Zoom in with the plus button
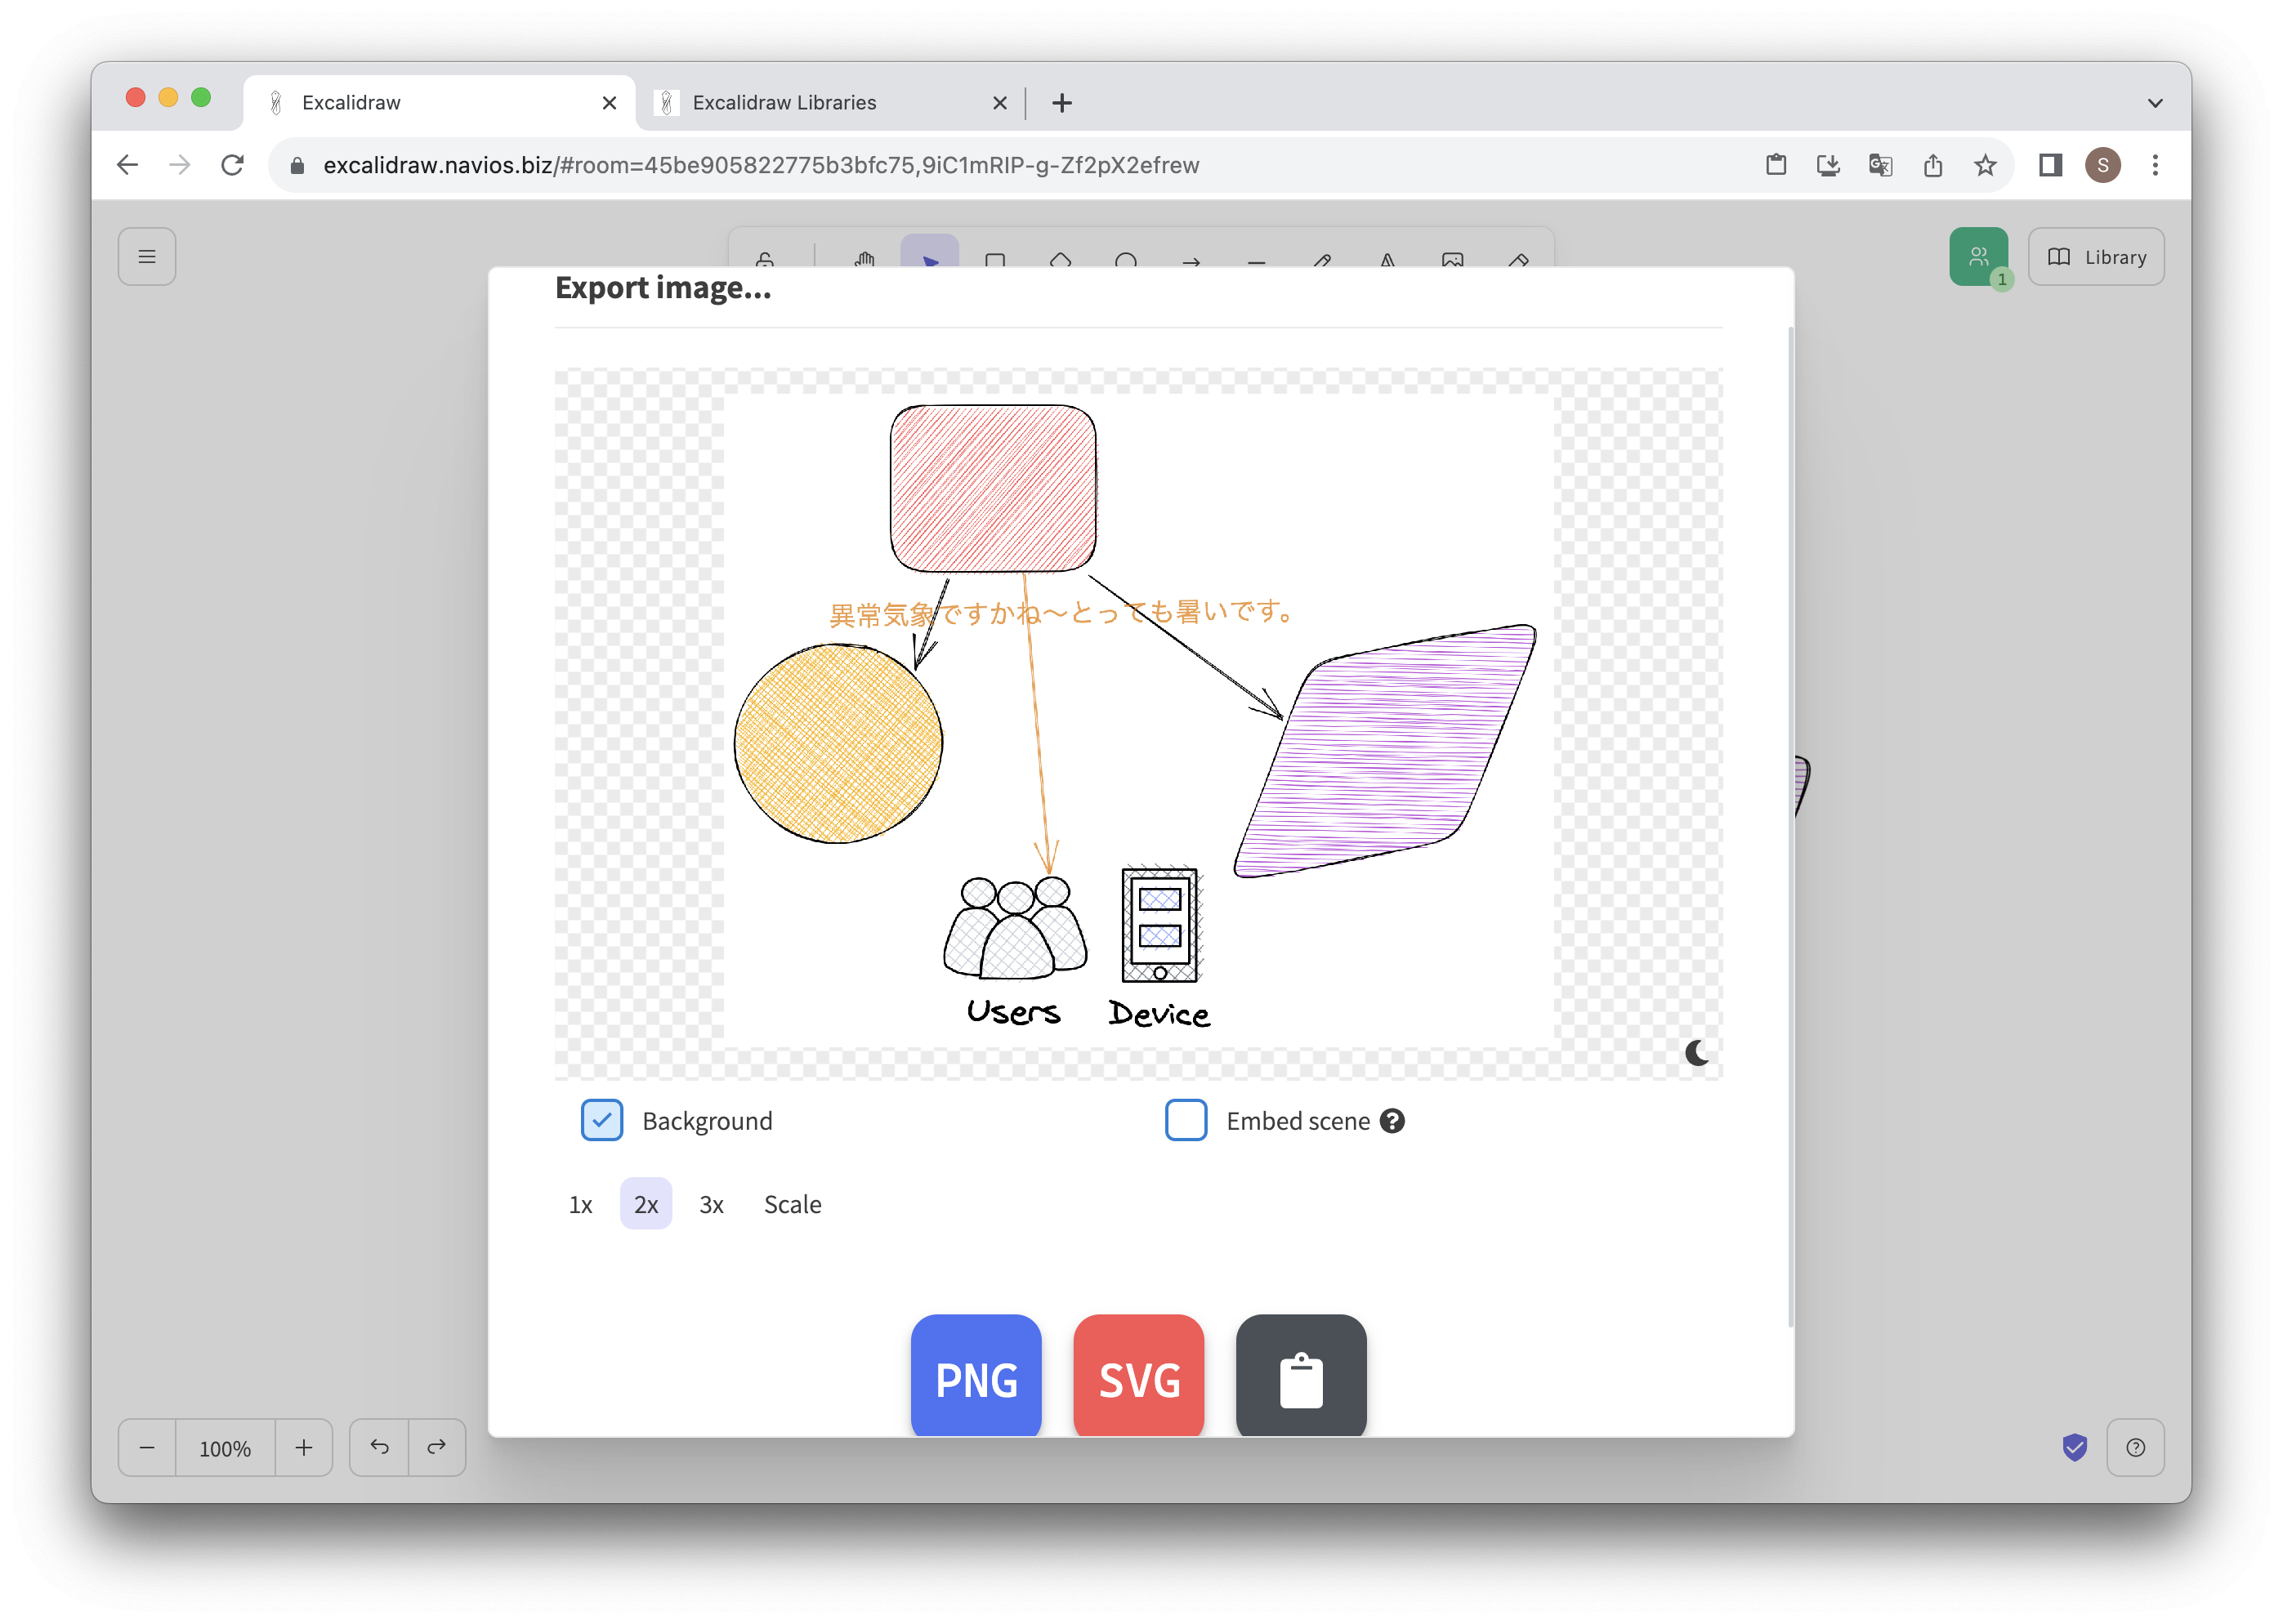This screenshot has height=1624, width=2283. tap(304, 1447)
